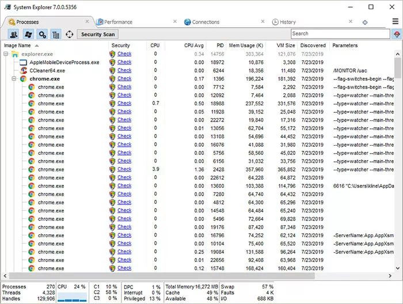Click the System Explorer title bar icon
403x304 pixels.
coord(7,7)
